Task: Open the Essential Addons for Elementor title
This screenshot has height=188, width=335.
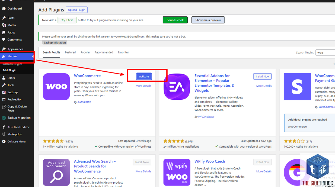Action: point(214,83)
